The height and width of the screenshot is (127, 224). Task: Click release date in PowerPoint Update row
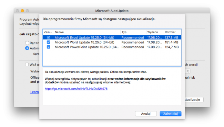(155, 47)
